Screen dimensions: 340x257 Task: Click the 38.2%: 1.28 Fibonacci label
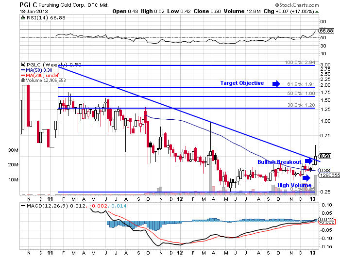click(301, 105)
